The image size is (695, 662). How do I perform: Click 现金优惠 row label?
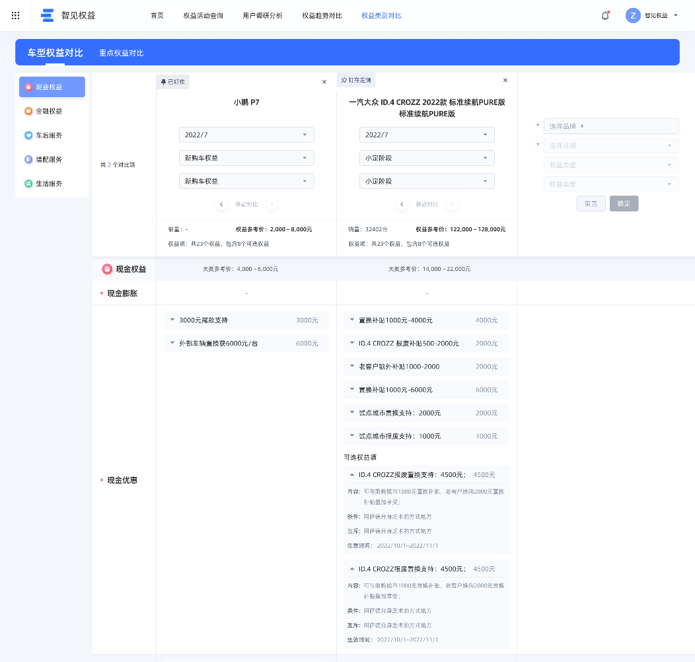point(122,480)
